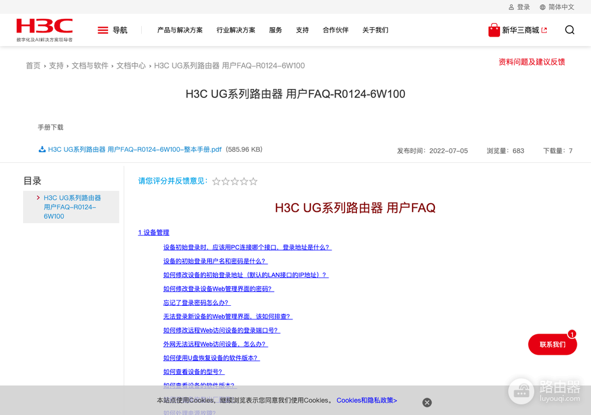Image resolution: width=591 pixels, height=415 pixels.
Task: Open 忘记了登录密码怎么办 link
Action: click(197, 303)
